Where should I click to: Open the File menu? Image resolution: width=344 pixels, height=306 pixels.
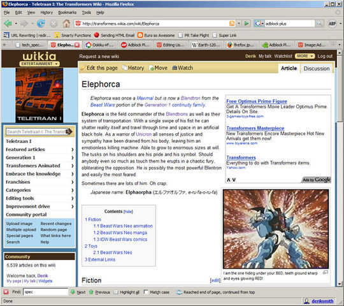click(6, 13)
